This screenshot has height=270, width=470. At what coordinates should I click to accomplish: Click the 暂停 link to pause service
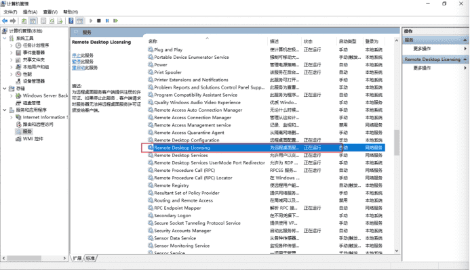click(x=76, y=62)
